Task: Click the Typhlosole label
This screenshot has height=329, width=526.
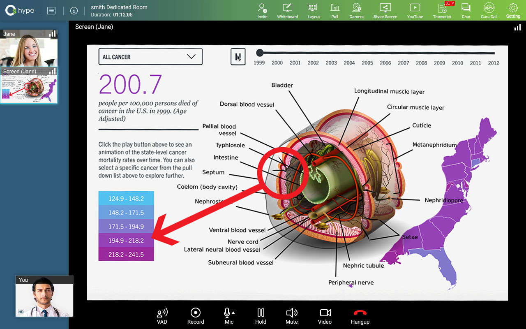Action: coord(230,145)
